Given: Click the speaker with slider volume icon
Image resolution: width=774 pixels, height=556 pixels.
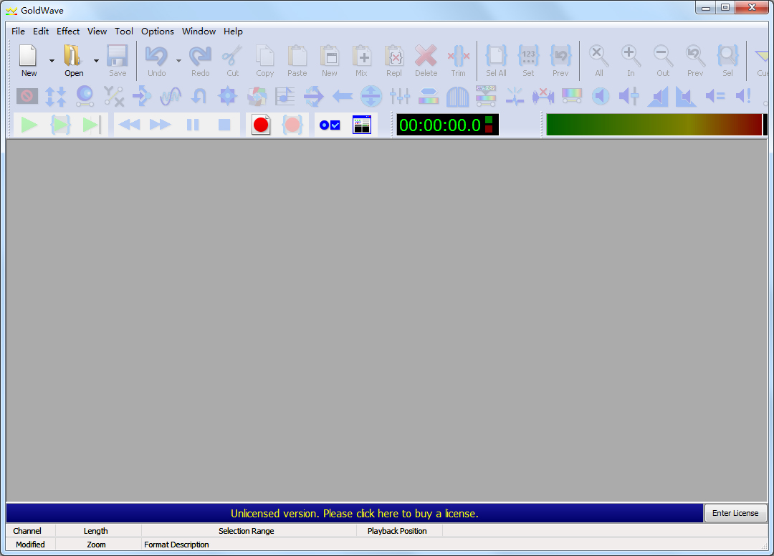Looking at the screenshot, I should click(629, 96).
